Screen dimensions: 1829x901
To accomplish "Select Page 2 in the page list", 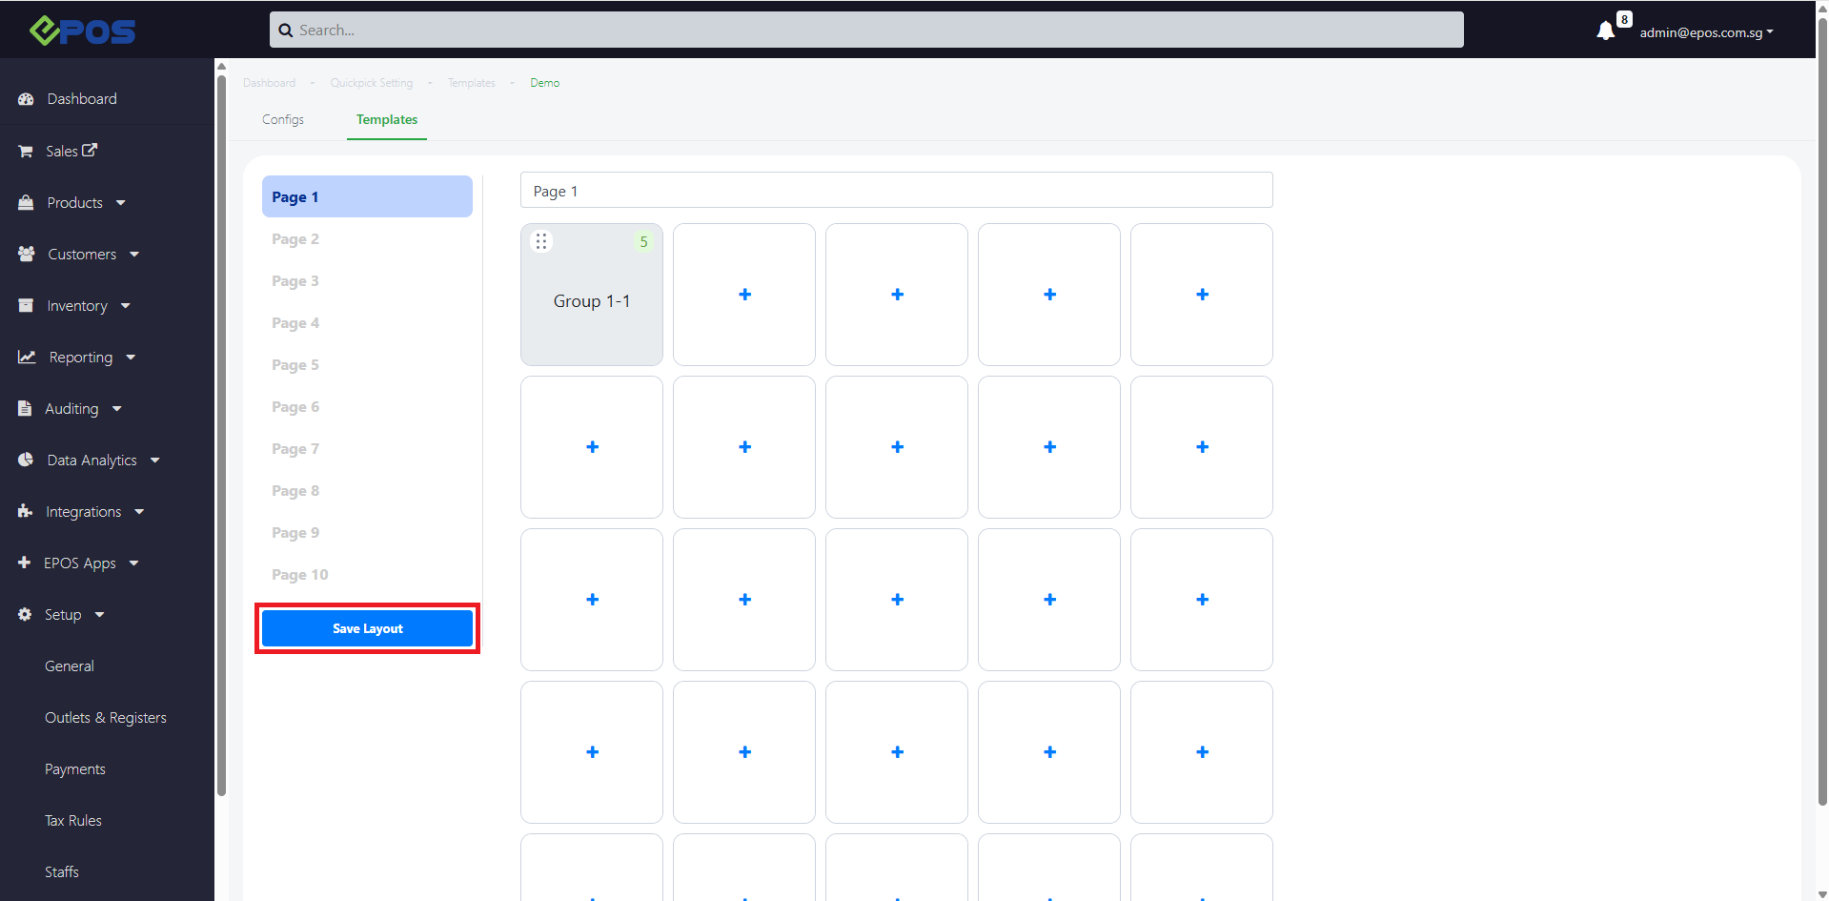I will pos(295,239).
